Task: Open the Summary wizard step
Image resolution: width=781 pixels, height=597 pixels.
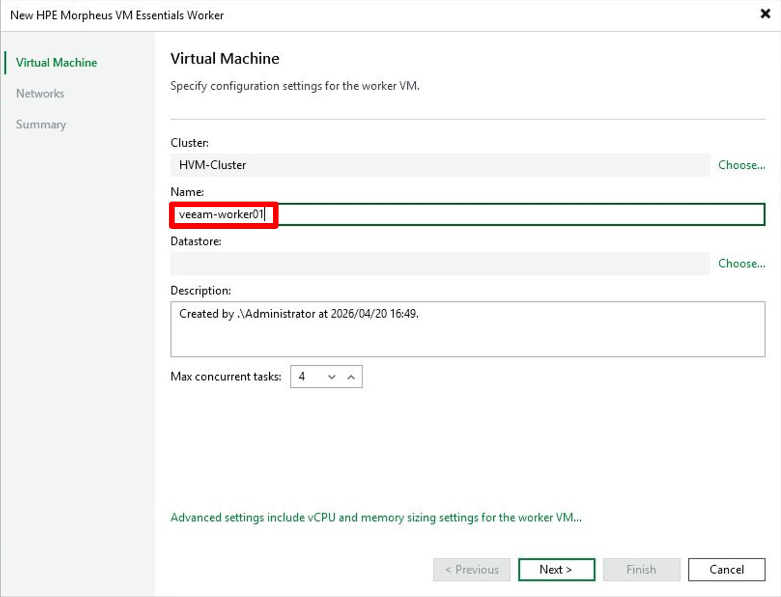Action: point(41,124)
